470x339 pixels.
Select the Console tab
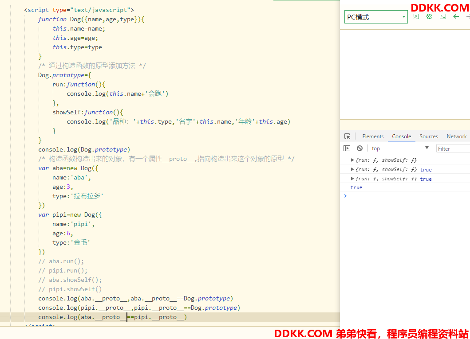[x=401, y=136]
